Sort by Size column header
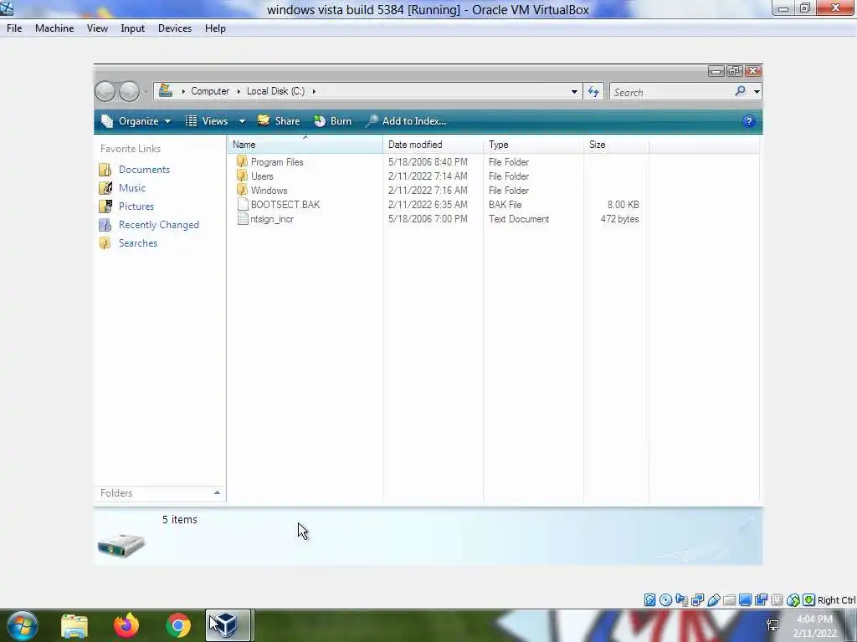Viewport: 857px width, 642px height. pyautogui.click(x=616, y=145)
